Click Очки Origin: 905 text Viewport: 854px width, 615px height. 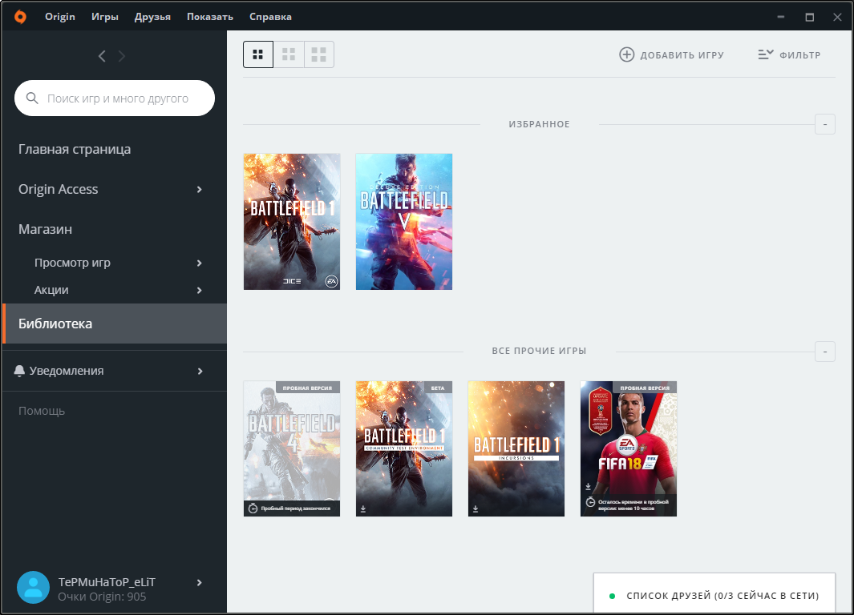(x=102, y=597)
